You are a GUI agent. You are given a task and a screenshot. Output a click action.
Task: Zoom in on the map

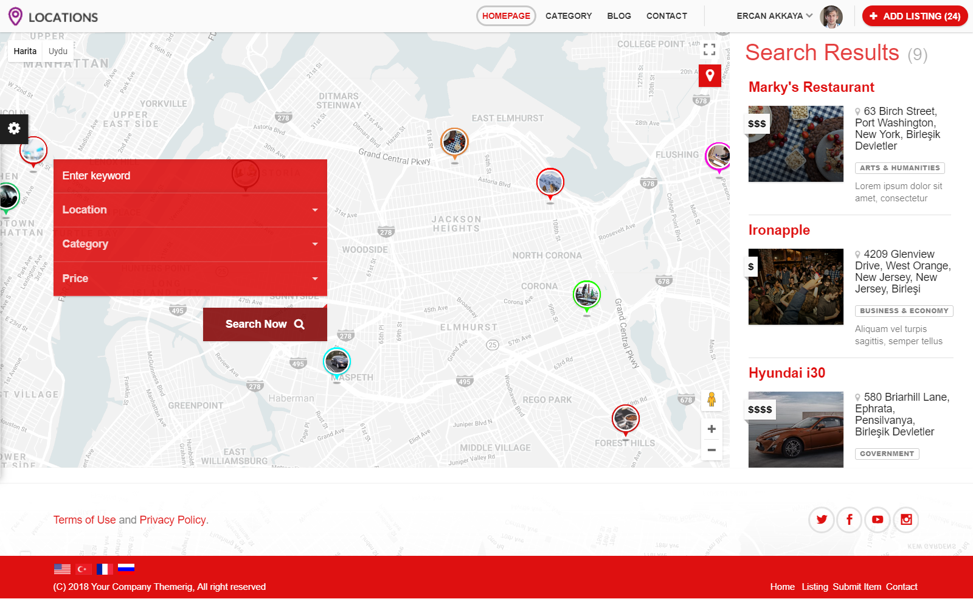[712, 429]
